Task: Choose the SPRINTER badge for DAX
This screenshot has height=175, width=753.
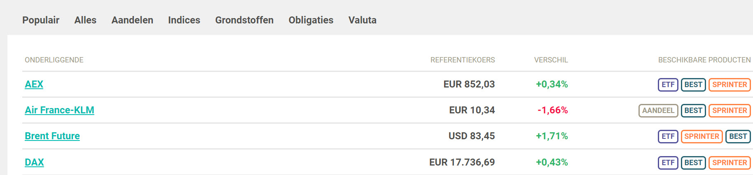Action: 730,163
